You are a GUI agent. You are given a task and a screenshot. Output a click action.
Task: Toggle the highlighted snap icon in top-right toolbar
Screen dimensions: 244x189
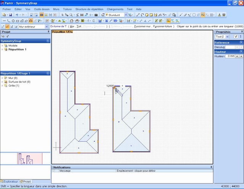[x=203, y=15]
